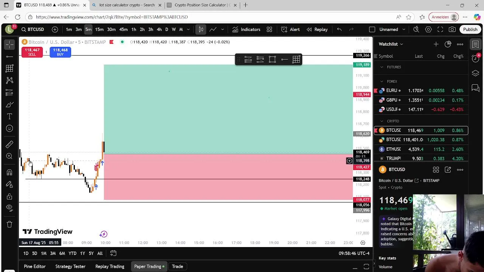Open indicator templates grid
The width and height of the screenshot is (484, 272).
[x=270, y=29]
